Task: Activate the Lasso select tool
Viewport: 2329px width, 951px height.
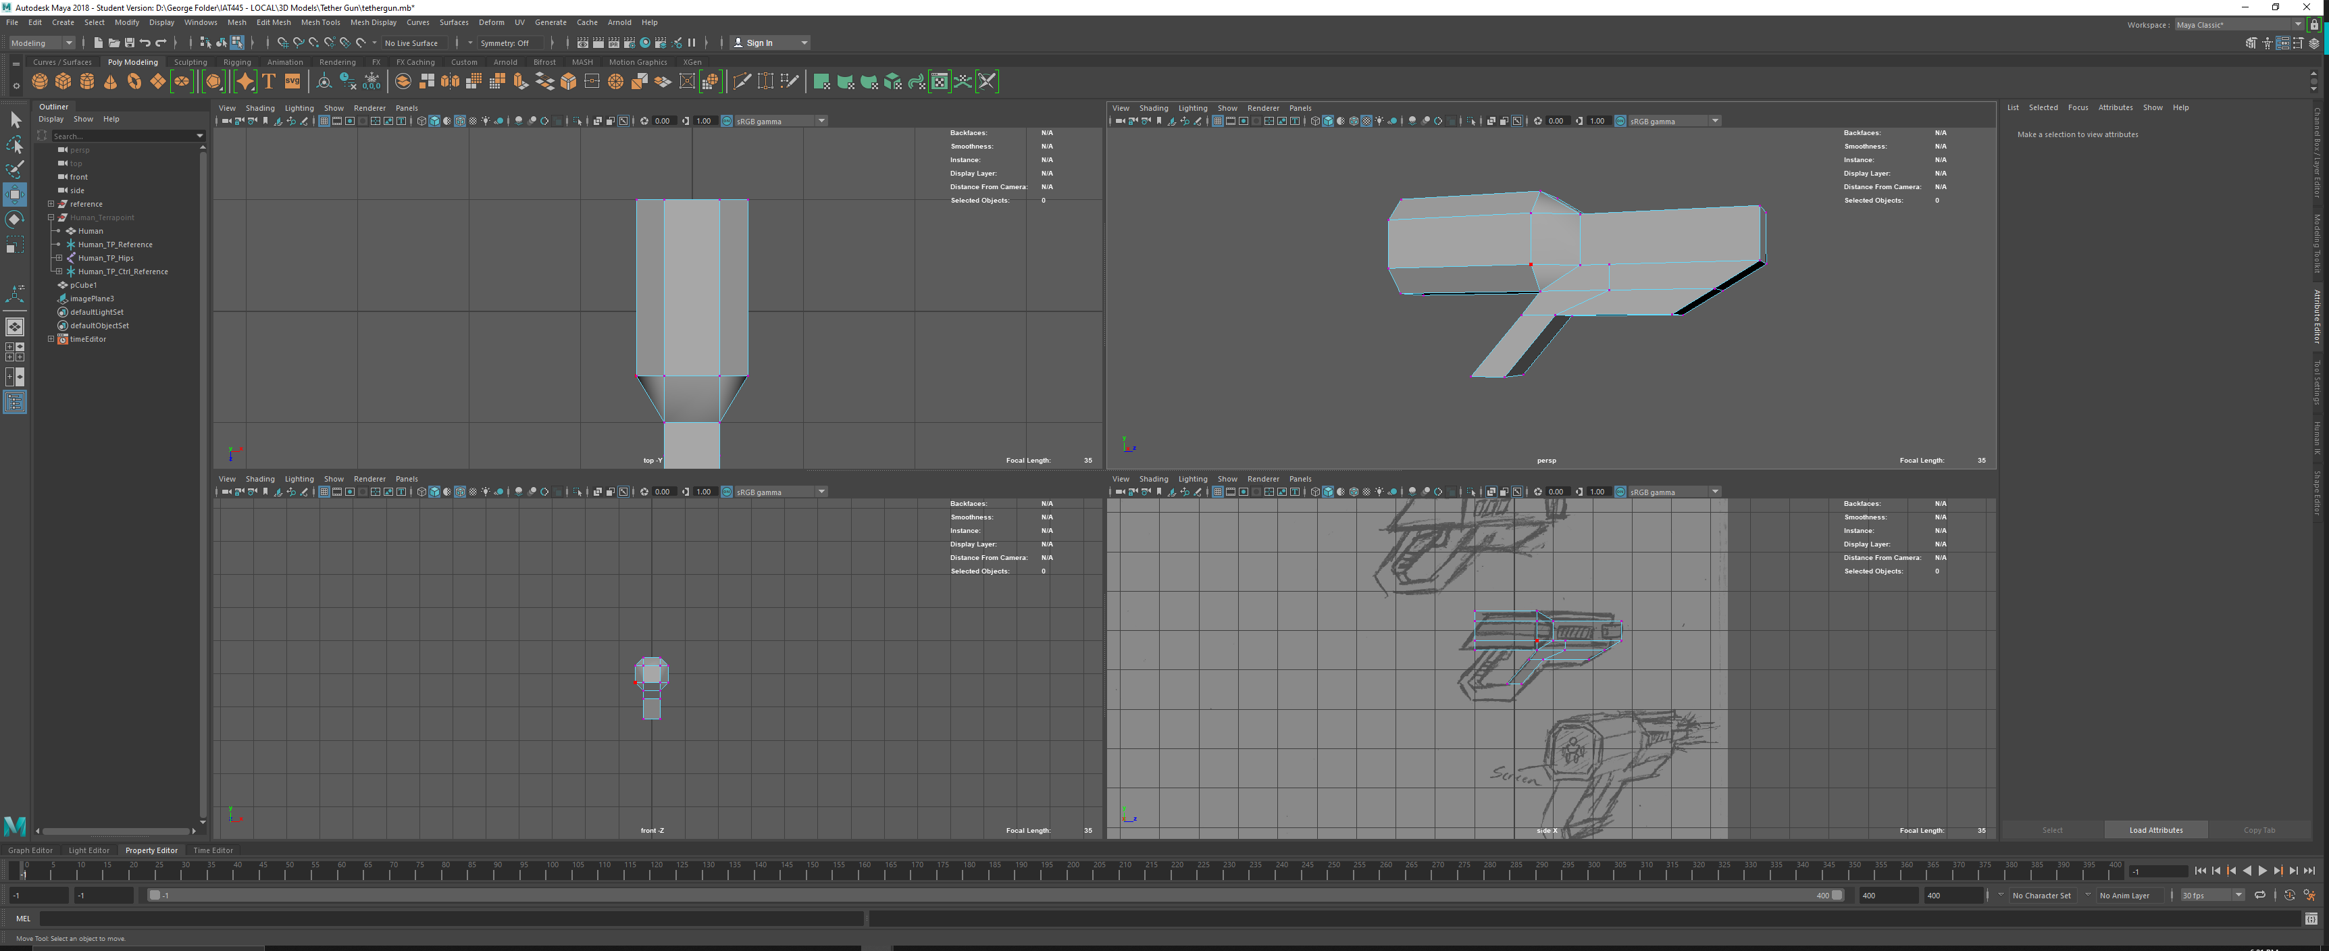Action: pyautogui.click(x=14, y=145)
